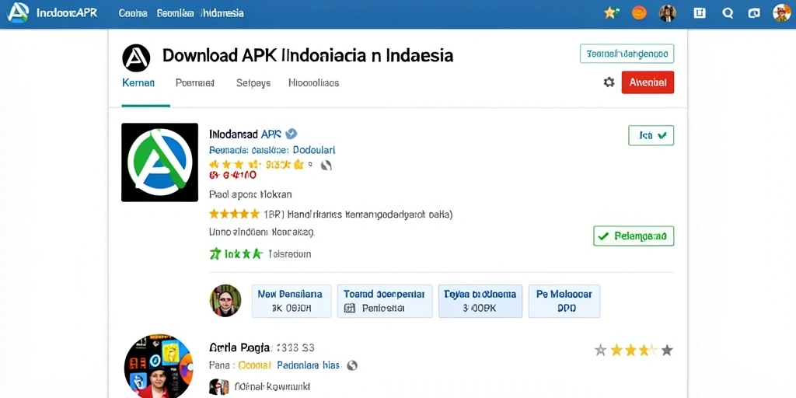Open Seonlea menu in header
Viewport: 796px width, 398px height.
176,13
